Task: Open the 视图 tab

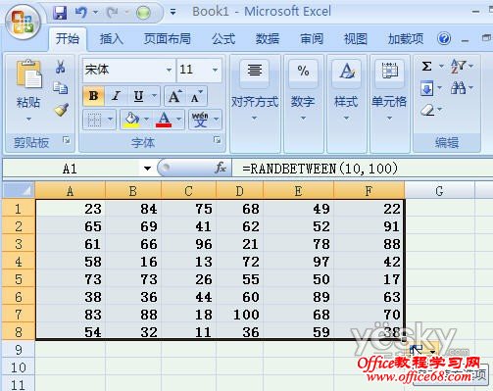Action: [x=356, y=39]
